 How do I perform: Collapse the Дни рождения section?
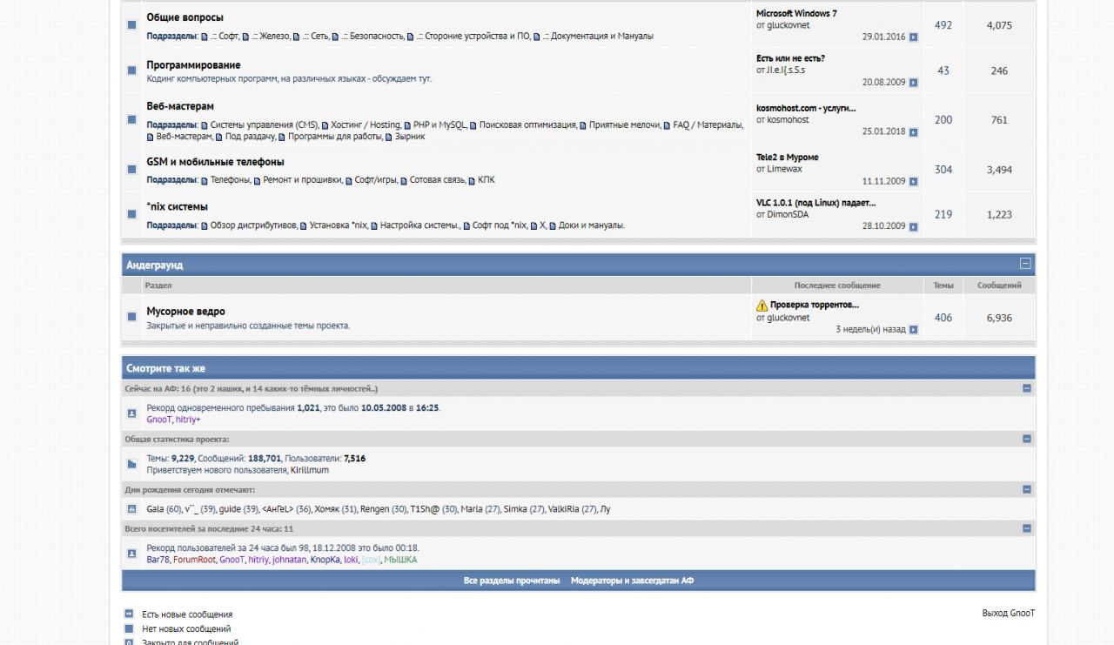click(1026, 489)
